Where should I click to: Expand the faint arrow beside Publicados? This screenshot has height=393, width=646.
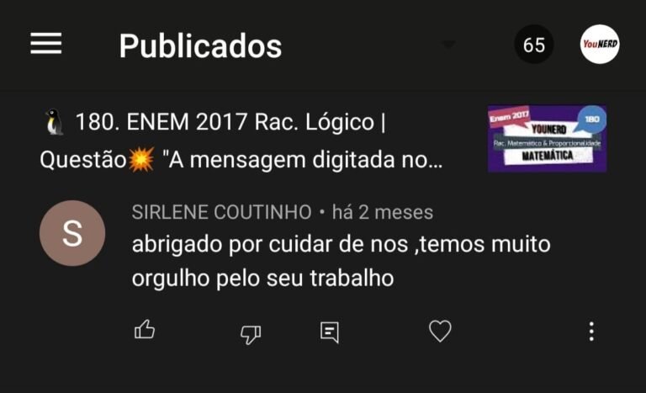(x=448, y=44)
